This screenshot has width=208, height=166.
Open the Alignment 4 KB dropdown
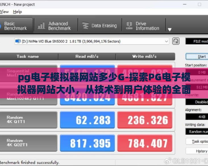coord(197,117)
